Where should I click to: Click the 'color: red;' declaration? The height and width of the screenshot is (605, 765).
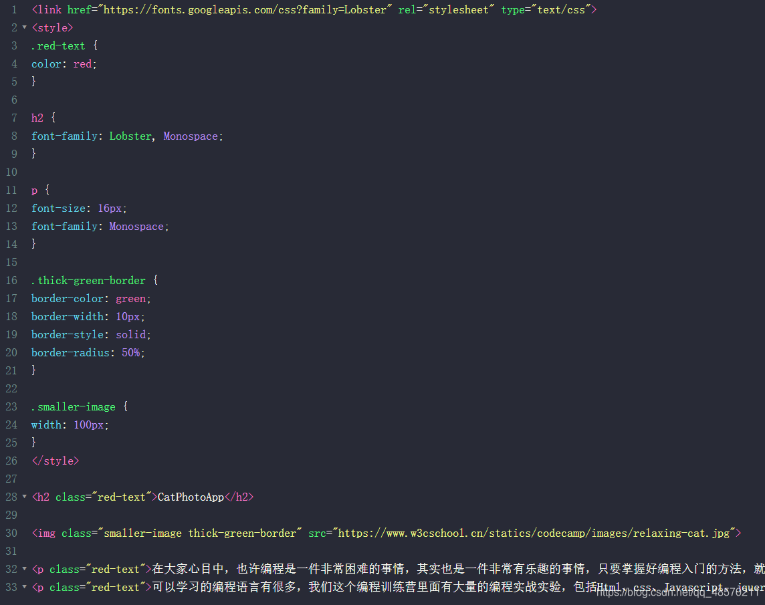point(64,64)
